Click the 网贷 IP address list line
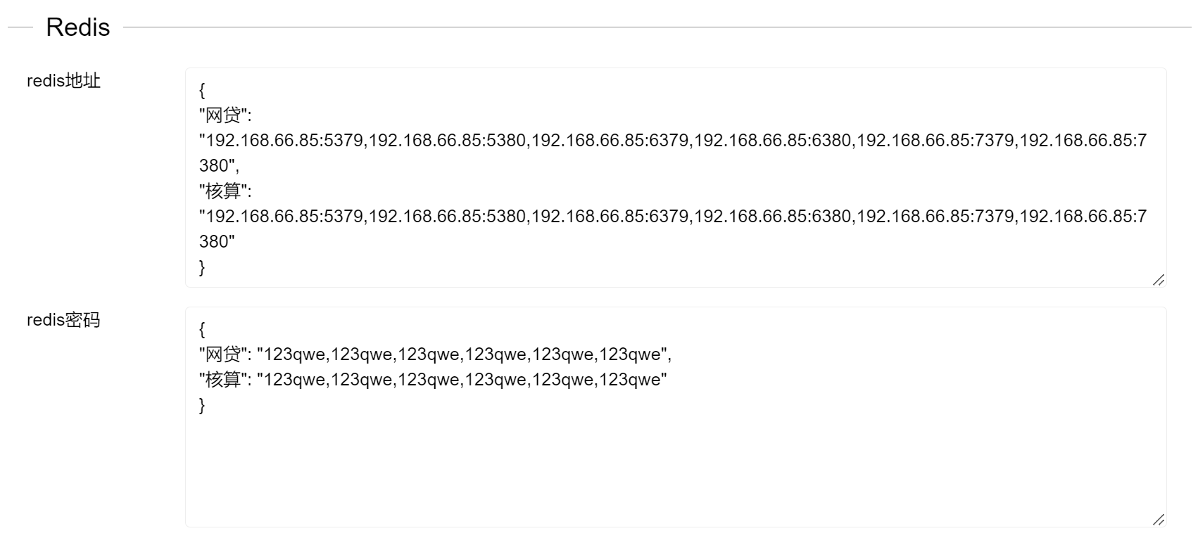The height and width of the screenshot is (538, 1198). (673, 141)
